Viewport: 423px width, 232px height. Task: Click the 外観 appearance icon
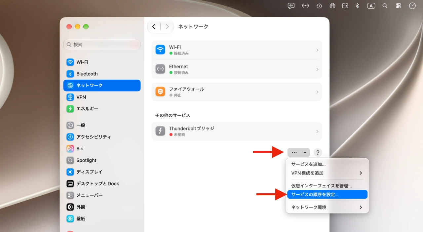(70, 207)
